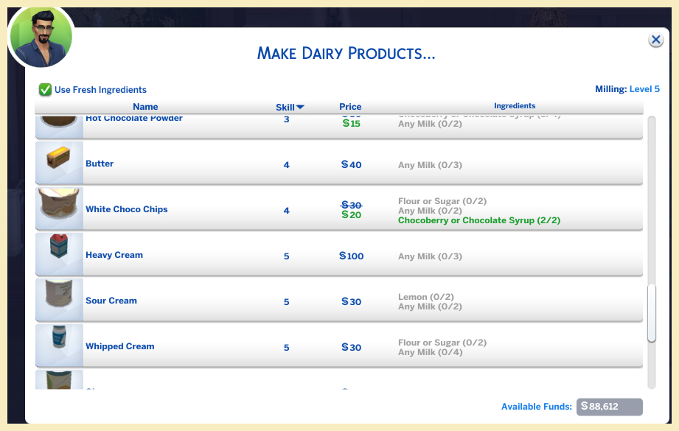
Task: Click the recipe list scrollbar thumb
Action: coord(651,313)
